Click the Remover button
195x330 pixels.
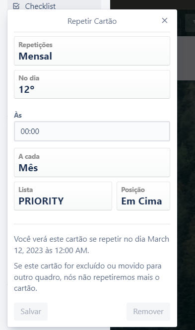coord(148,312)
